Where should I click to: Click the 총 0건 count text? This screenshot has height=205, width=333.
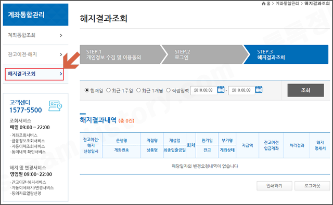click(126, 121)
